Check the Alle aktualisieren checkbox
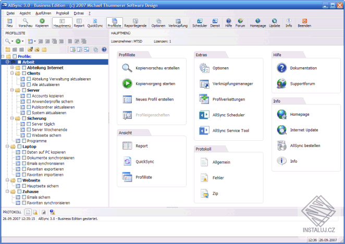 (x=29, y=84)
